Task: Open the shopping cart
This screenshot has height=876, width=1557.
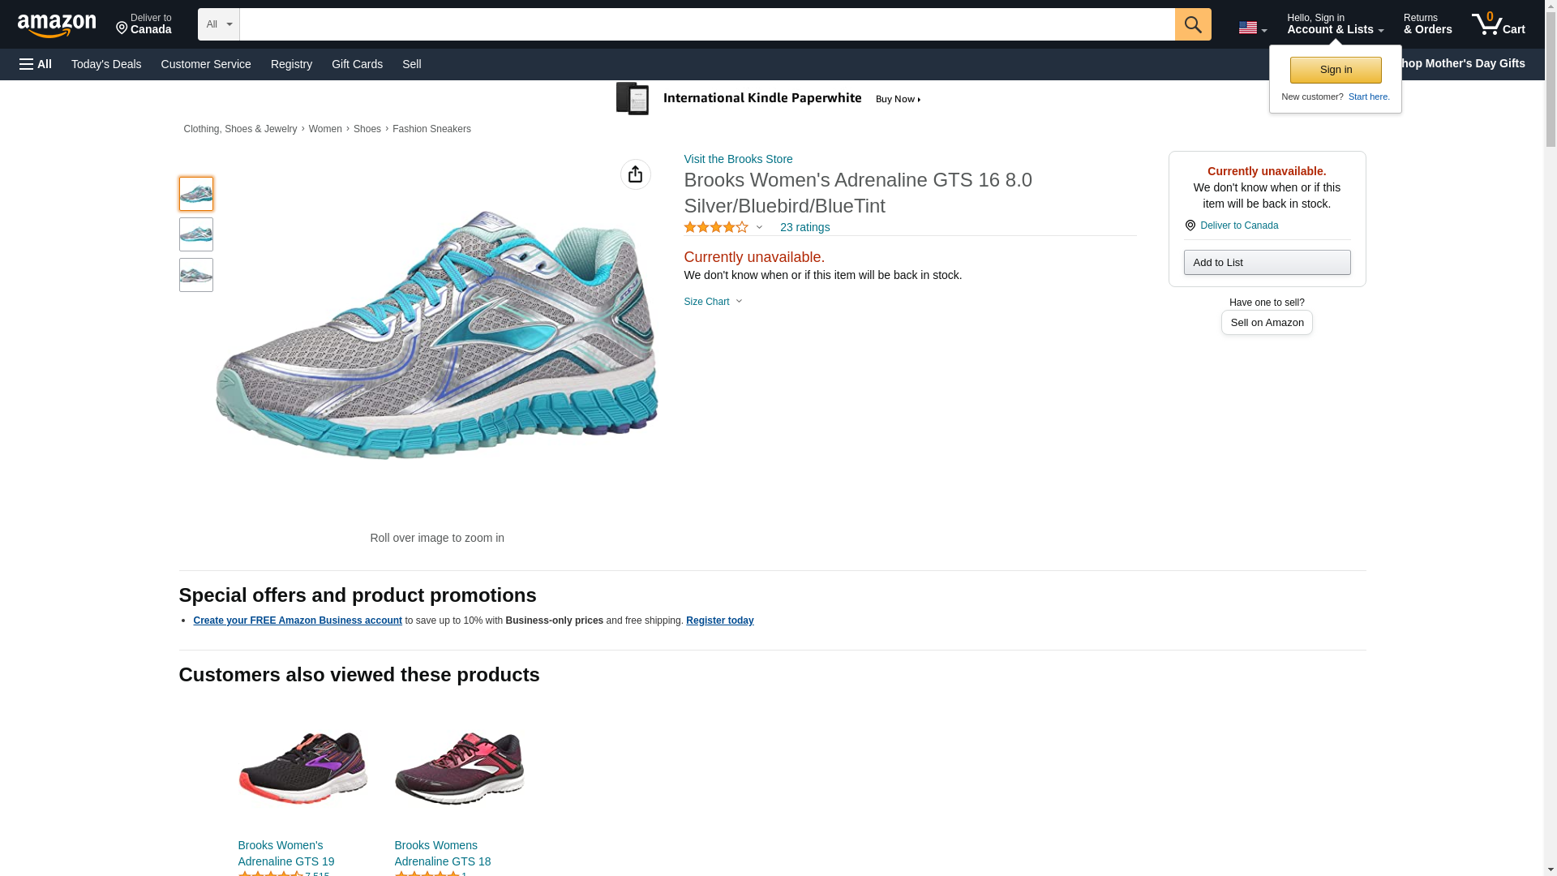Action: click(1498, 24)
